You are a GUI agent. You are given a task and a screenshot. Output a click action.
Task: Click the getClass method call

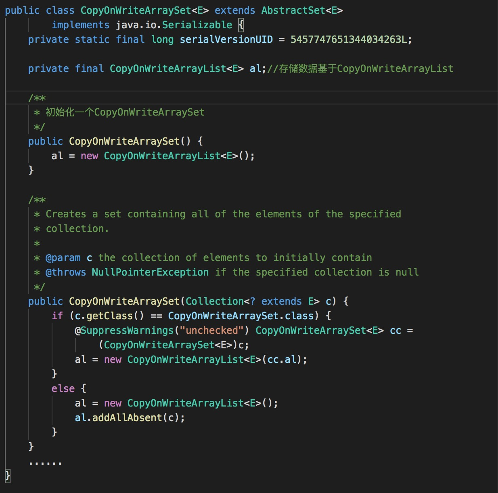pos(109,316)
